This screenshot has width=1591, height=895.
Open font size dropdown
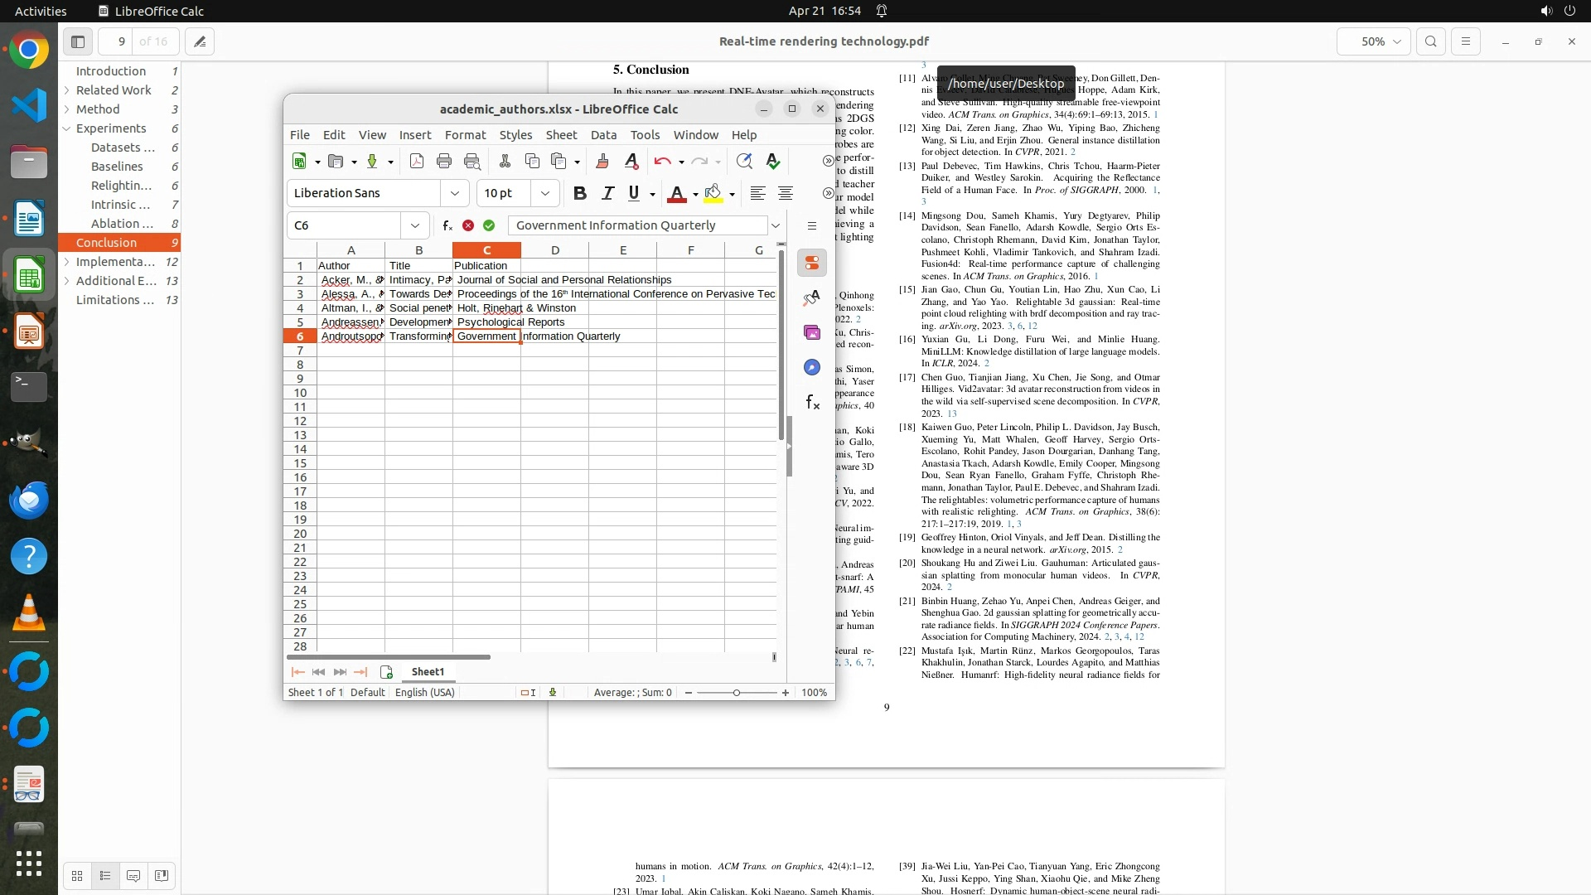[x=544, y=193]
